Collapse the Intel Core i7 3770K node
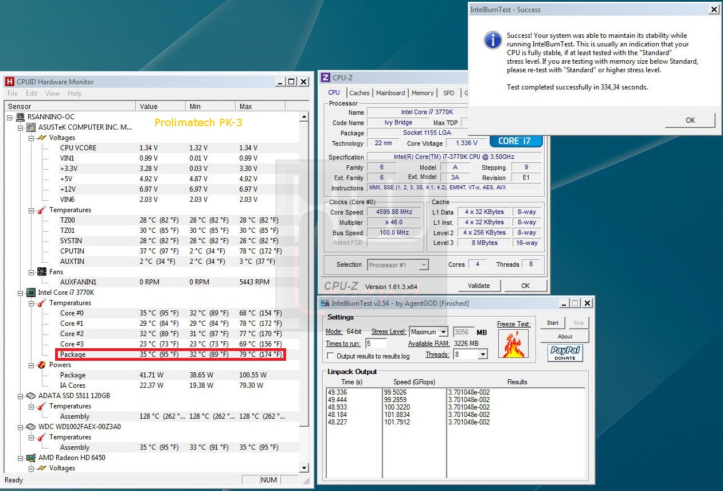The image size is (723, 491). pyautogui.click(x=21, y=293)
